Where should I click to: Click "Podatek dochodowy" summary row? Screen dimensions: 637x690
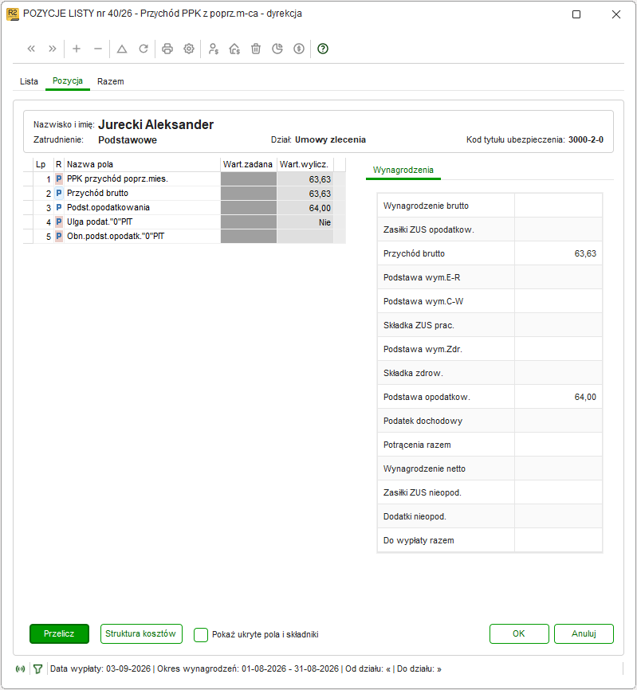[490, 421]
